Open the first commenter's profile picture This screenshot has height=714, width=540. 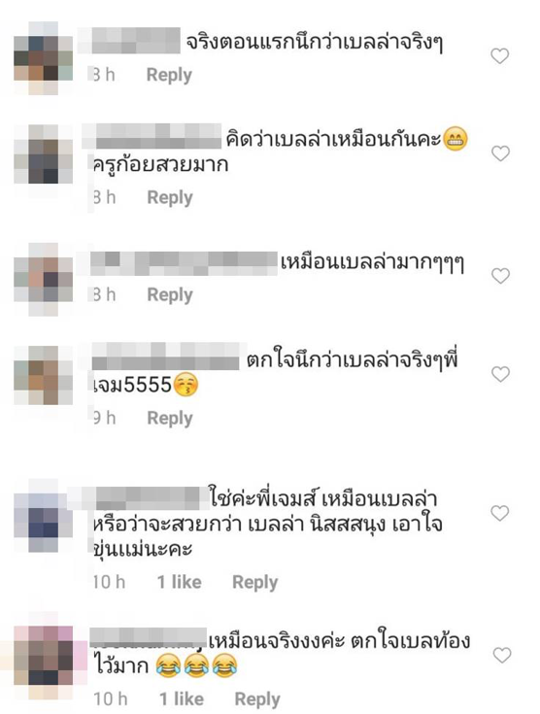[x=44, y=58]
